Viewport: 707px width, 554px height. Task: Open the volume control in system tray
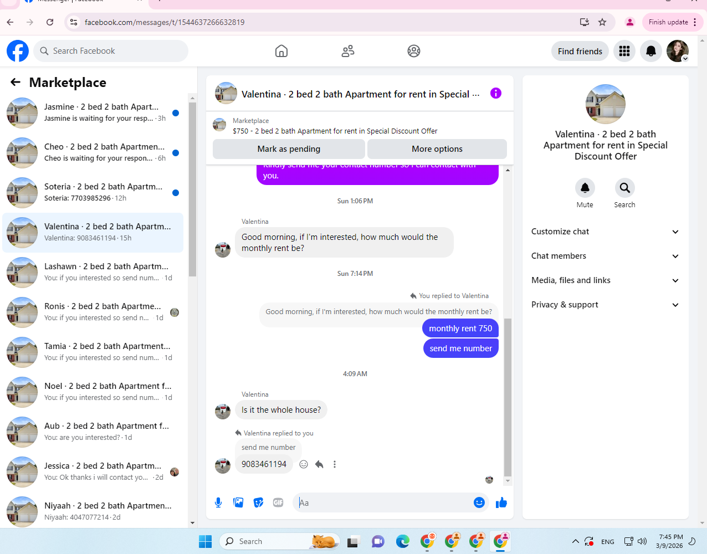tap(642, 541)
